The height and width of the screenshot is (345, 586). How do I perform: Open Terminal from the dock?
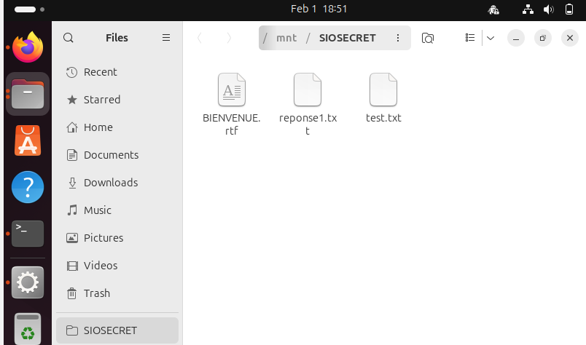pyautogui.click(x=28, y=233)
